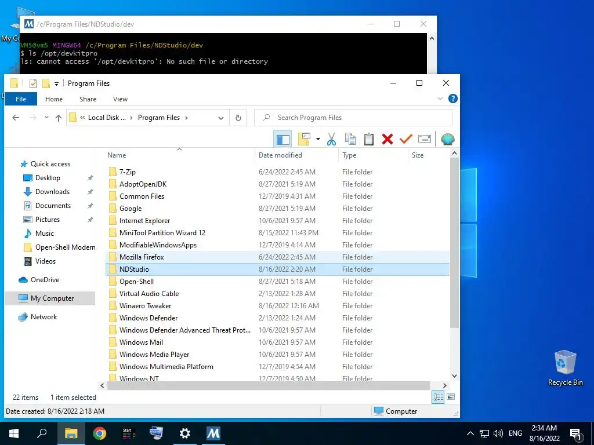
Task: Click arrow after Local Disk breadcrumb
Action: pyautogui.click(x=131, y=118)
